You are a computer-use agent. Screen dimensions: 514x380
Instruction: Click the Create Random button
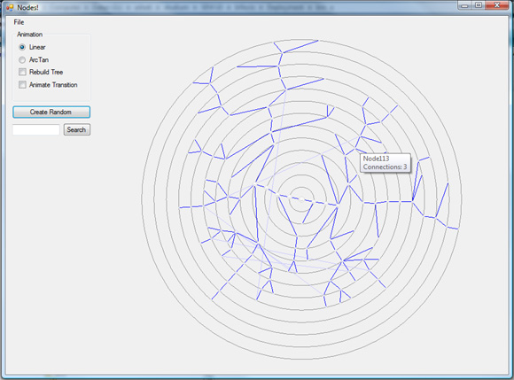pos(51,112)
